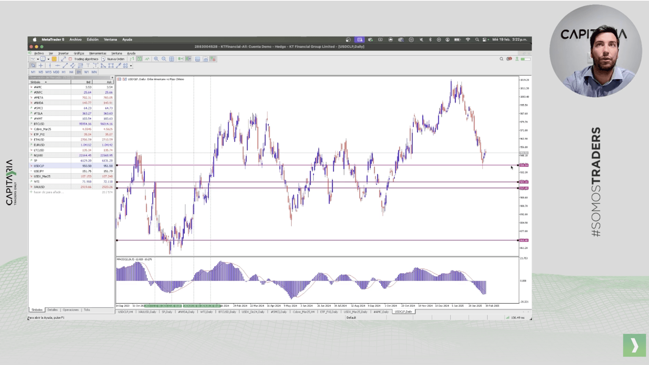Open chart type dropdown arrow
649x365 pixels.
[x=38, y=59]
